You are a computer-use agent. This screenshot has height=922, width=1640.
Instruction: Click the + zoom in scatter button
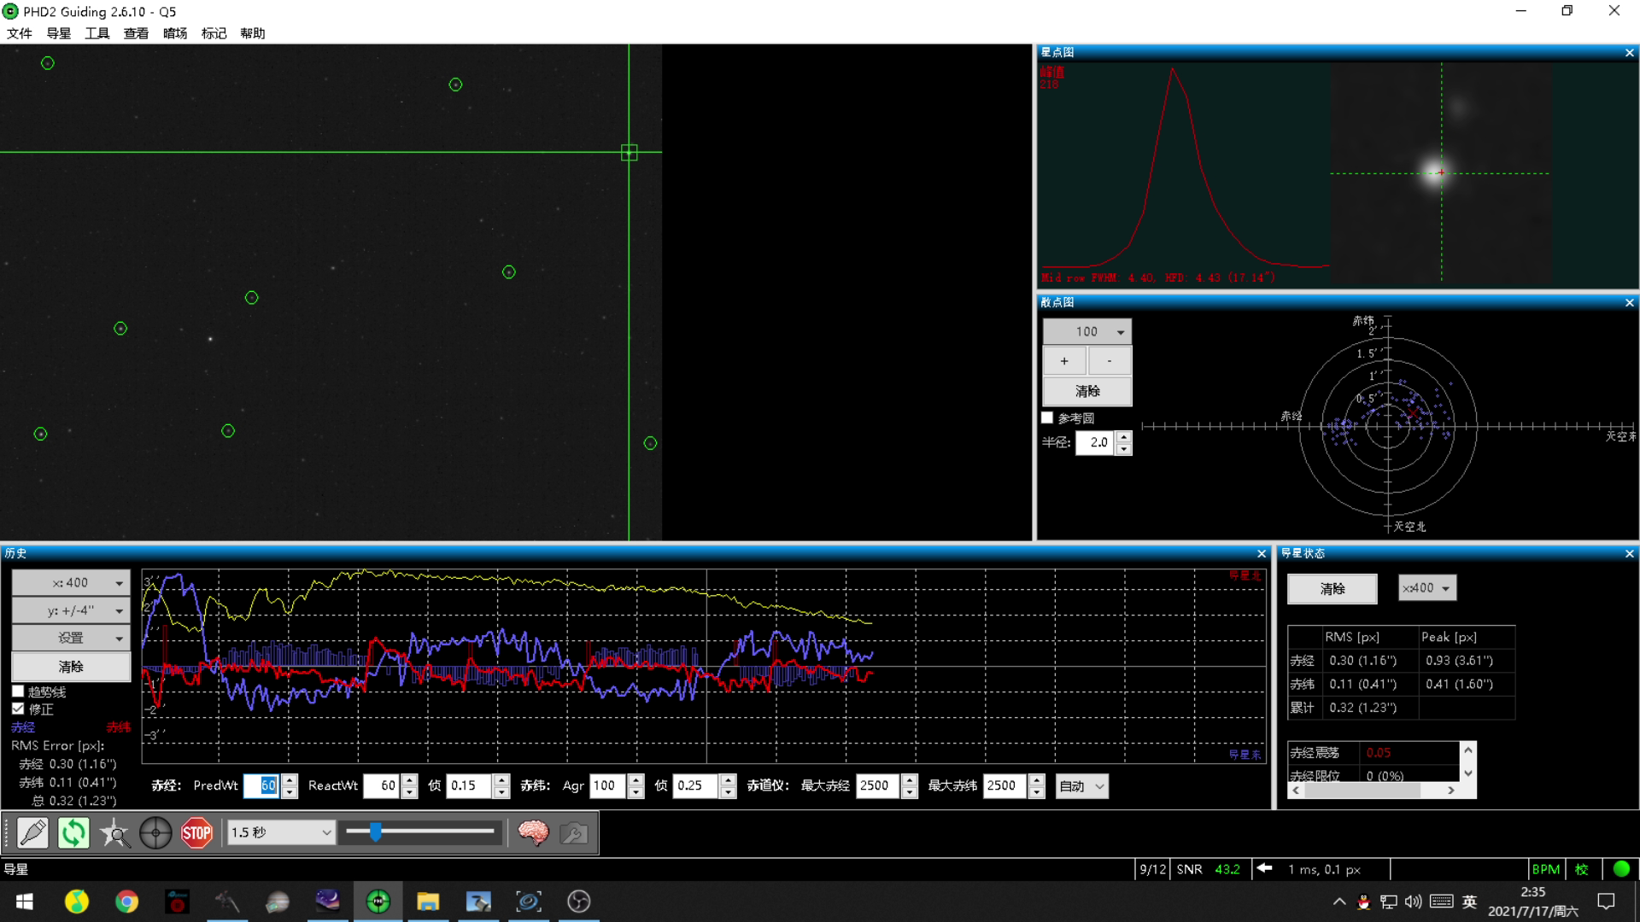[x=1064, y=361]
